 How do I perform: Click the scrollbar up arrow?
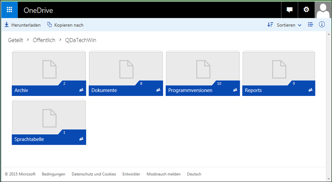point(328,34)
